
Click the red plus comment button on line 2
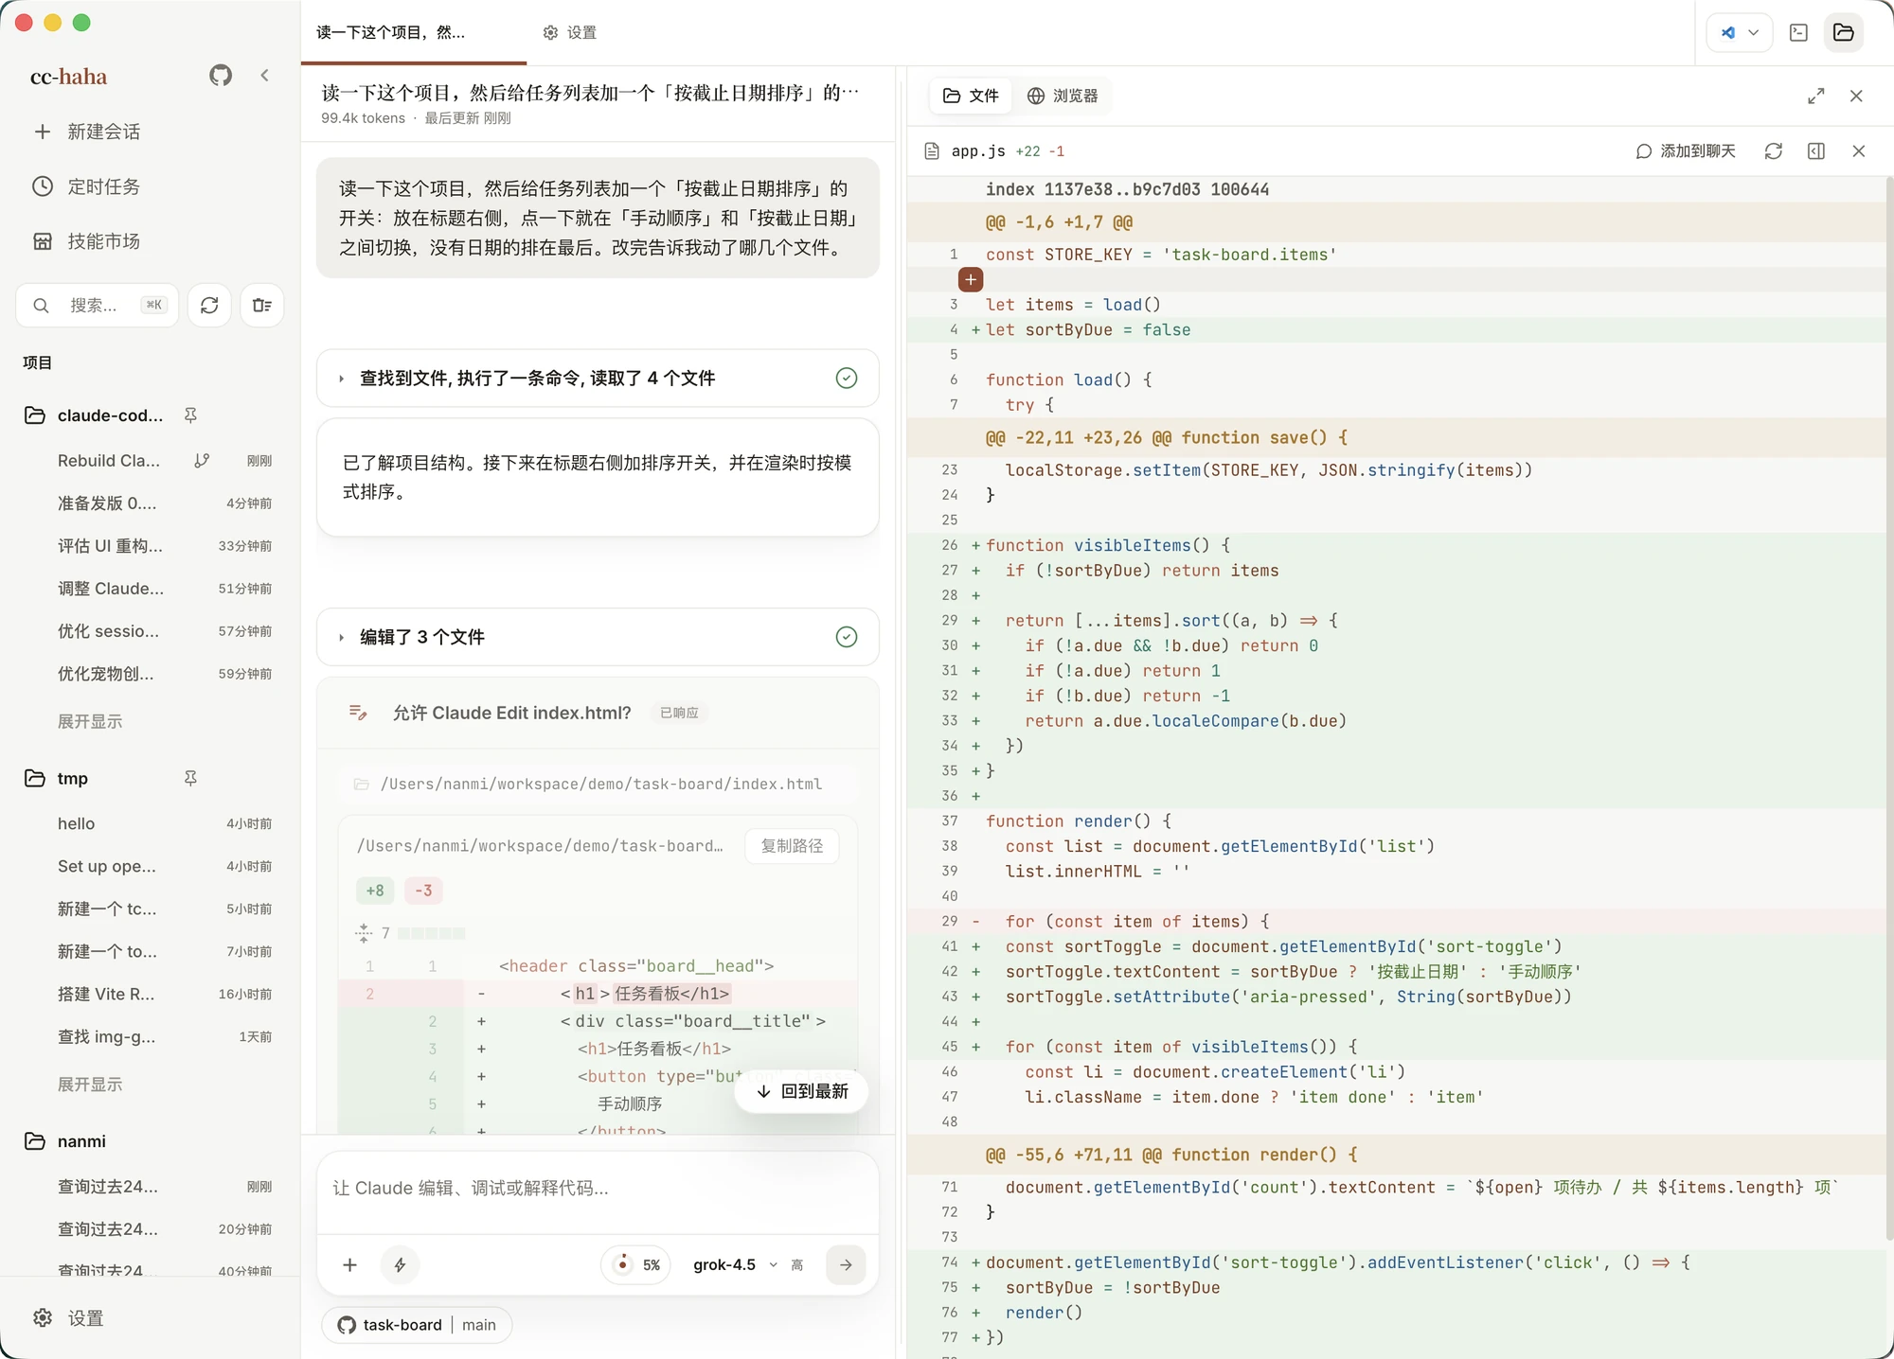click(971, 279)
